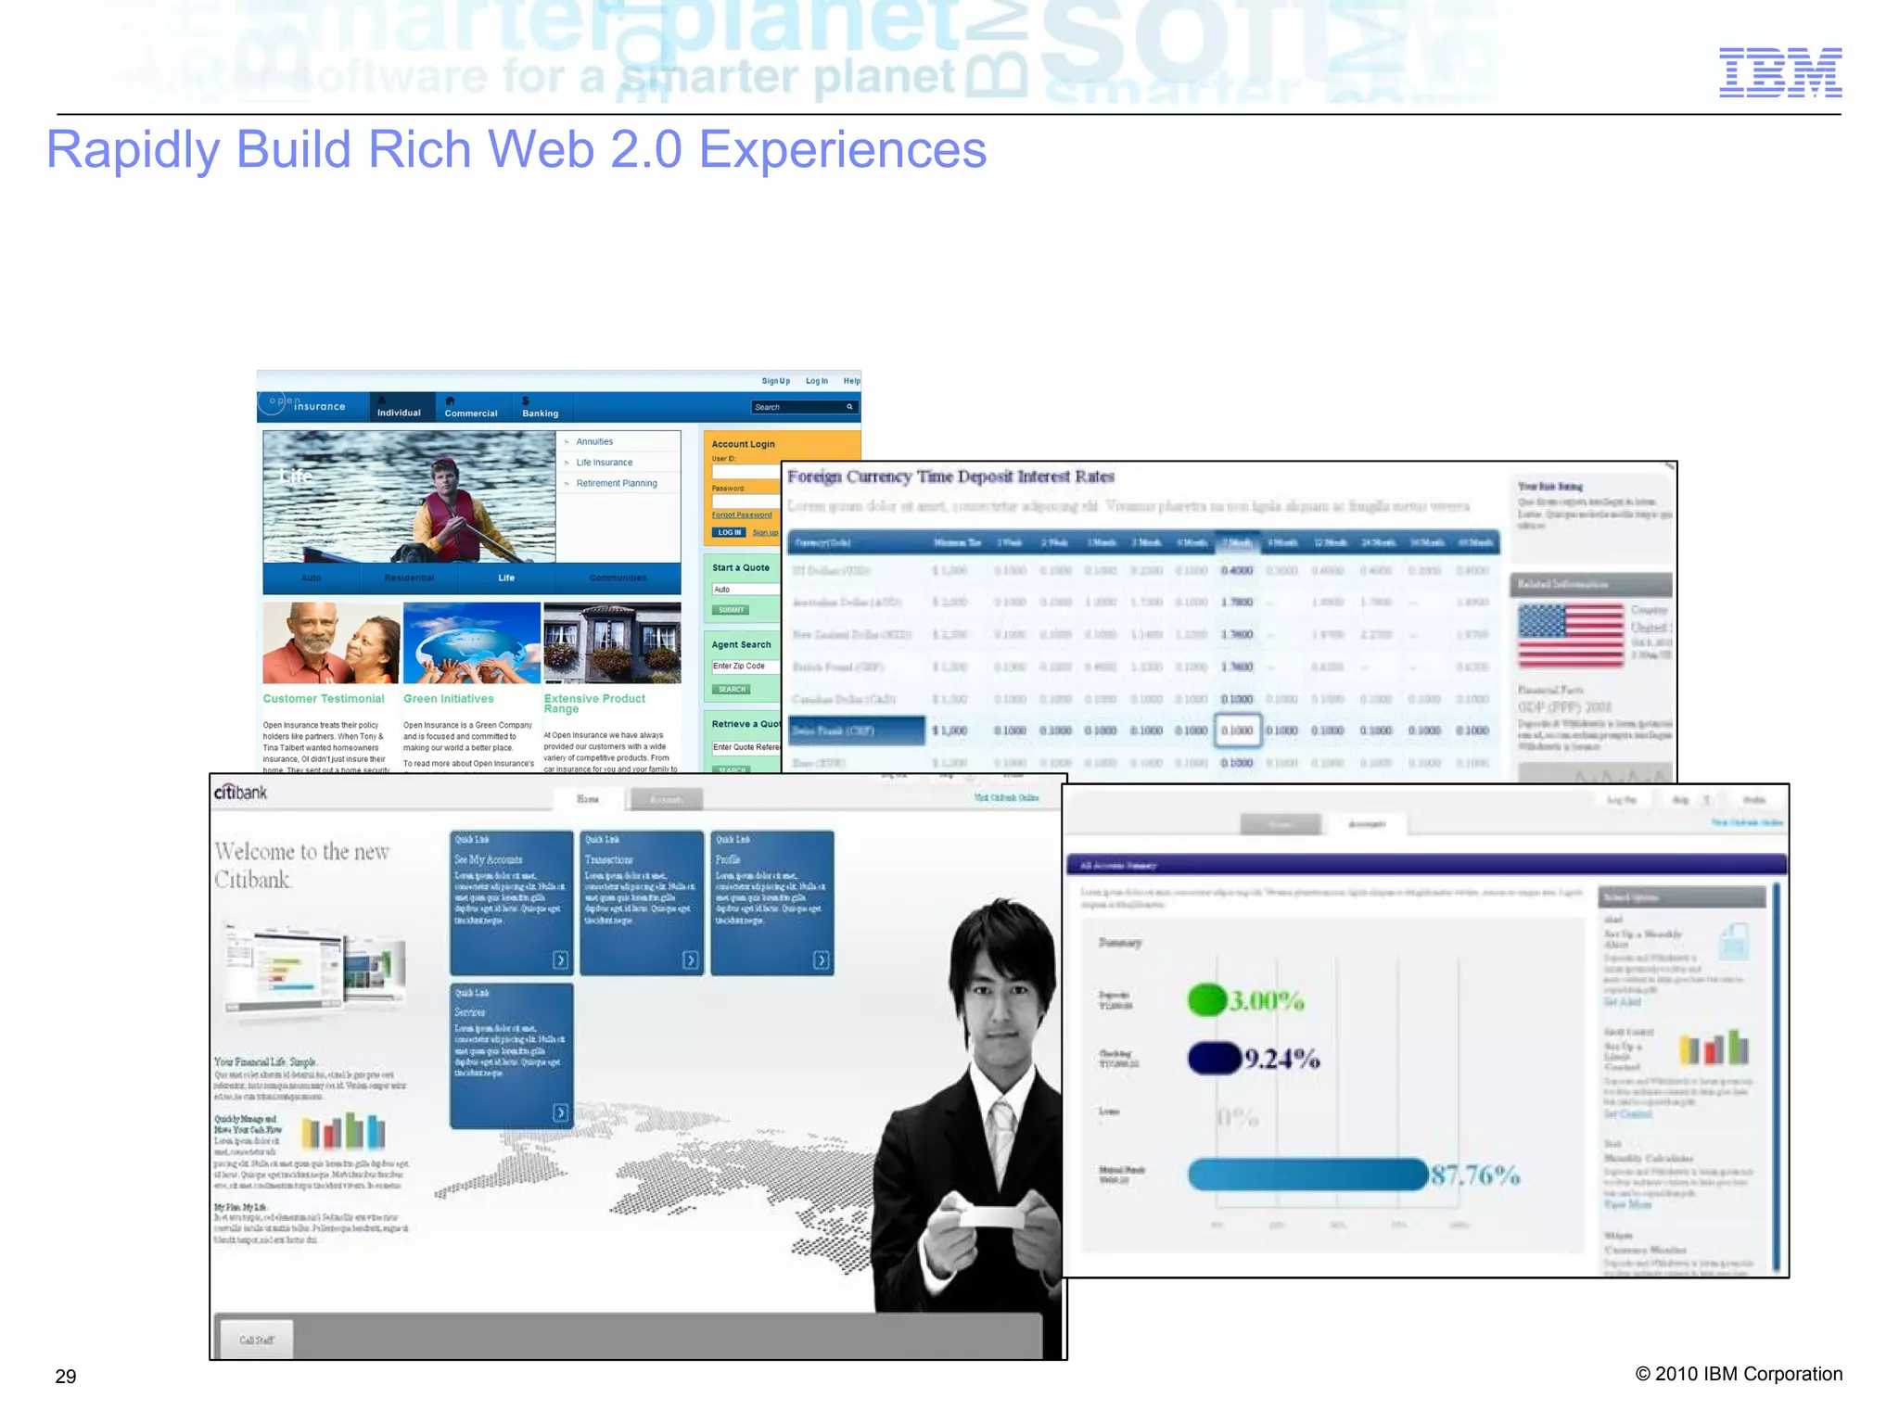Screen dimensions: 1899x1423
Task: Focus the Enter Zip Code field
Action: point(746,667)
